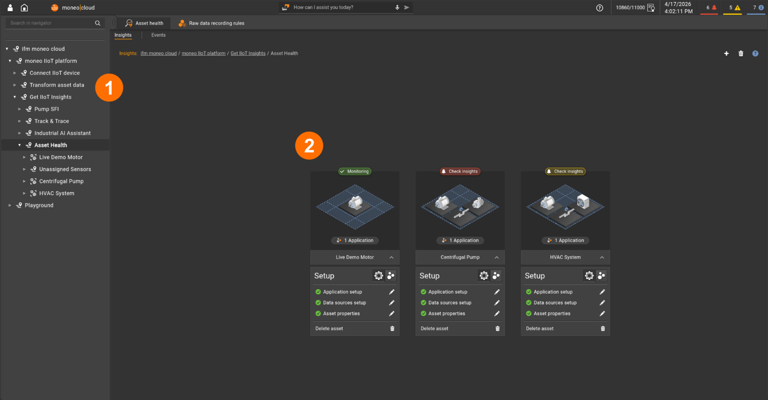The height and width of the screenshot is (400, 768).
Task: Edit Live Demo Motor Data sources setup pencil
Action: pyautogui.click(x=392, y=303)
